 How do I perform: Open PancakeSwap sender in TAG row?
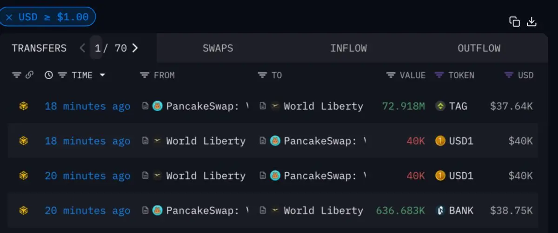point(207,106)
